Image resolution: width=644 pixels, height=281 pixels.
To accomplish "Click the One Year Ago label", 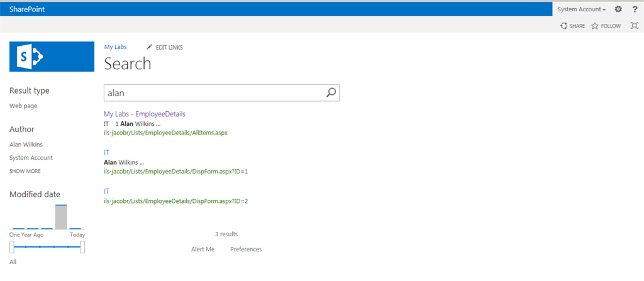I will point(26,234).
